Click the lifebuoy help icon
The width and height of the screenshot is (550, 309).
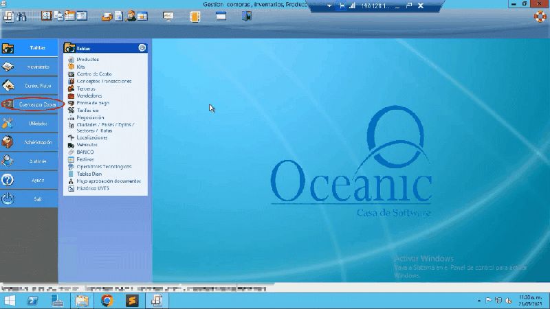click(540, 16)
